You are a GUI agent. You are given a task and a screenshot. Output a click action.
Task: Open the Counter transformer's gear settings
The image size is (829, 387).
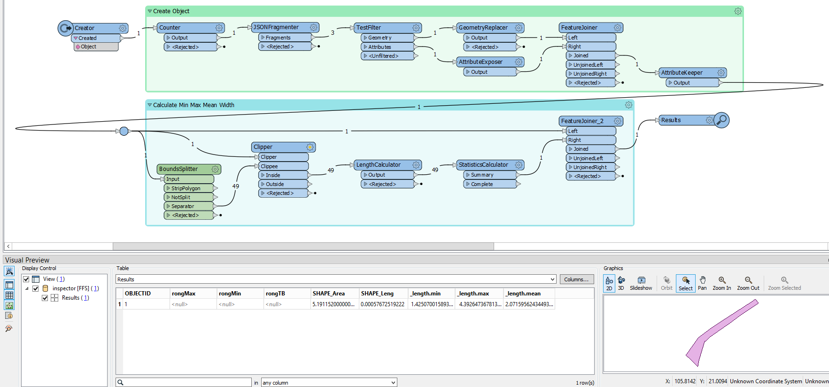[219, 28]
